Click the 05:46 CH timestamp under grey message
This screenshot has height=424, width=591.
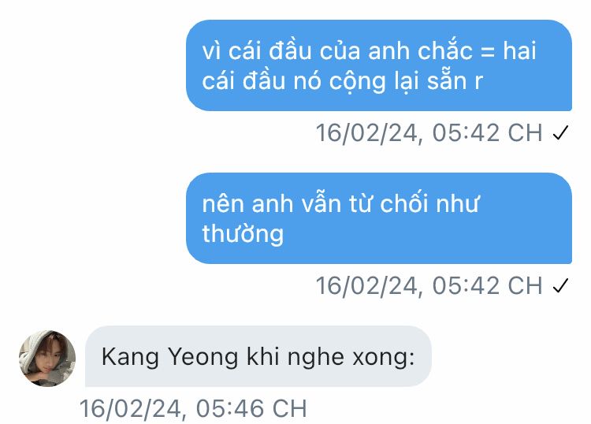251,408
